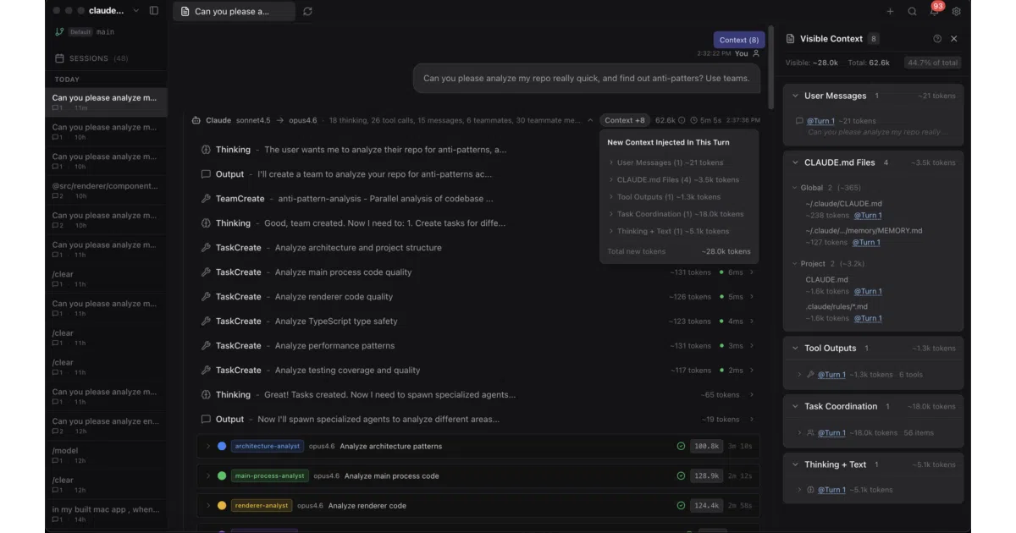Image resolution: width=1016 pixels, height=533 pixels.
Task: Collapse the Tool Outputs section
Action: (796, 348)
